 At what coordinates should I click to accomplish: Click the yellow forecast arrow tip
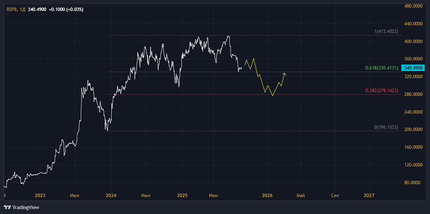(285, 73)
